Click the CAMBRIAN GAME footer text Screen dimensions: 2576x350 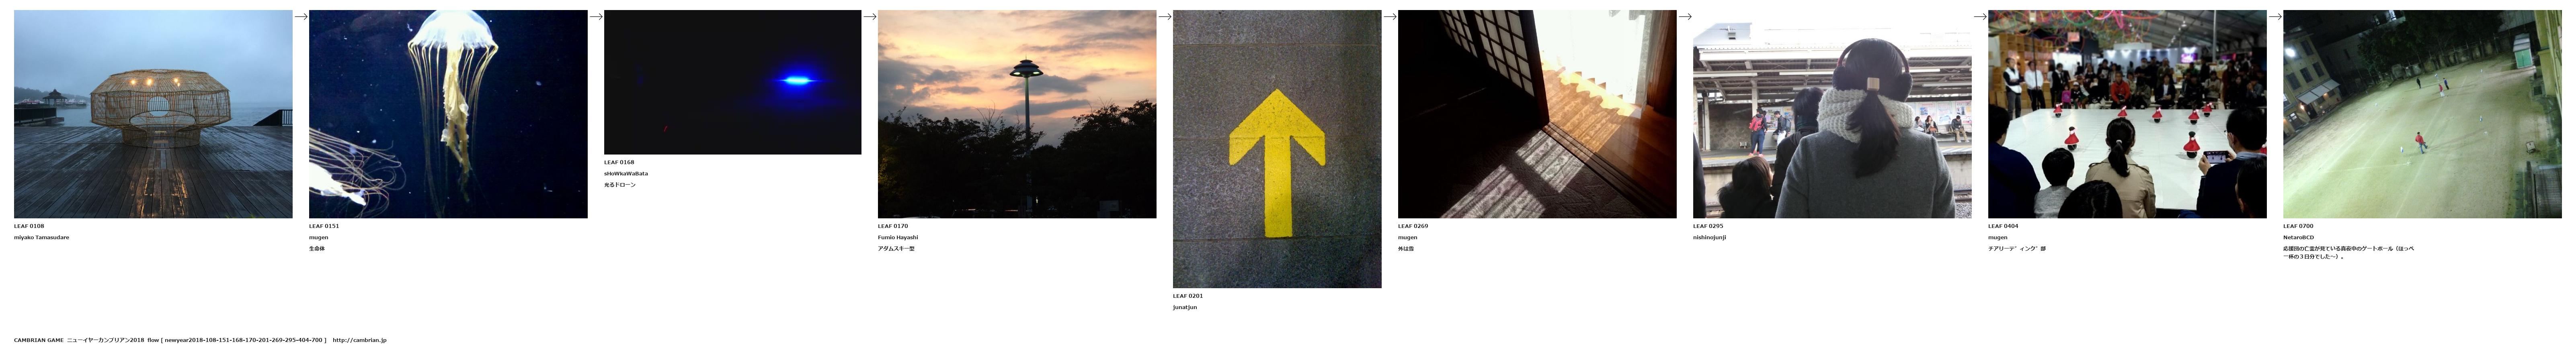click(38, 340)
